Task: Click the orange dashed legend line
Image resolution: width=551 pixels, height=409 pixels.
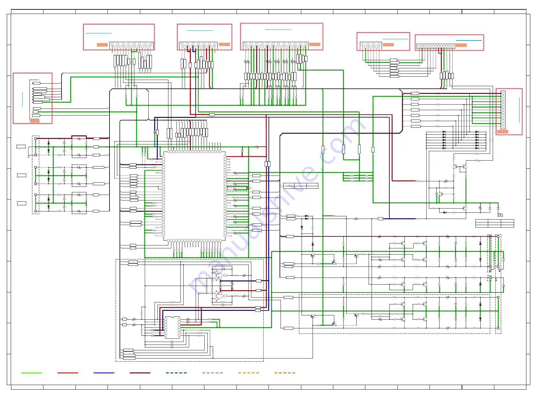Action: pos(285,373)
